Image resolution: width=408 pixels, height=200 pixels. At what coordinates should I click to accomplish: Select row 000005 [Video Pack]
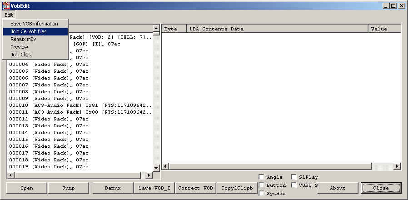(80, 71)
